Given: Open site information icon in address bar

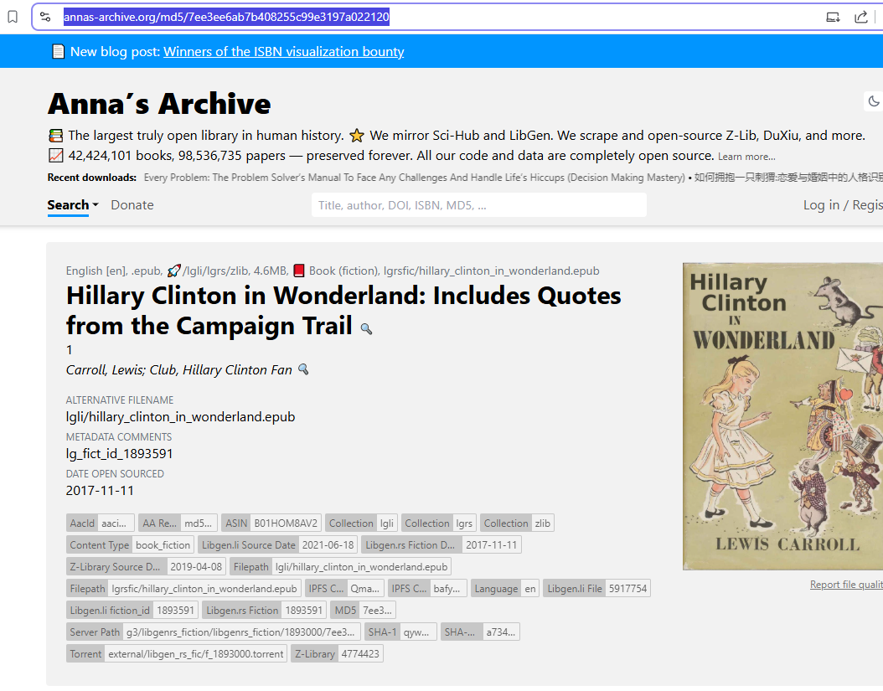Looking at the screenshot, I should coord(45,17).
